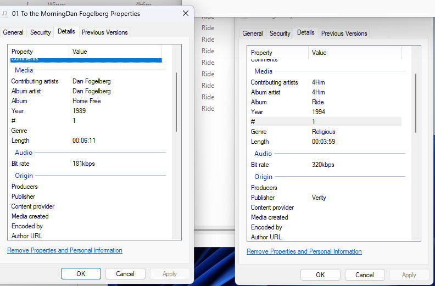Click Encoded by row in Fogelberg dialog
Viewport: 435px width, 286px height.
pyautogui.click(x=86, y=226)
